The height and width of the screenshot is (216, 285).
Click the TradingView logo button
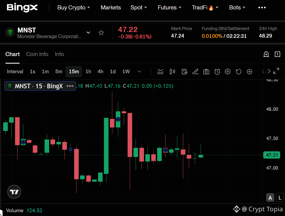(x=14, y=192)
